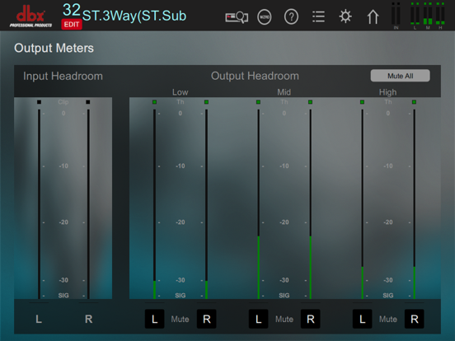Open the help question mark icon
455x341 pixels.
coord(291,17)
